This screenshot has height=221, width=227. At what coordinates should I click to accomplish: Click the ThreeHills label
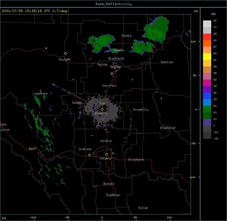141,110
